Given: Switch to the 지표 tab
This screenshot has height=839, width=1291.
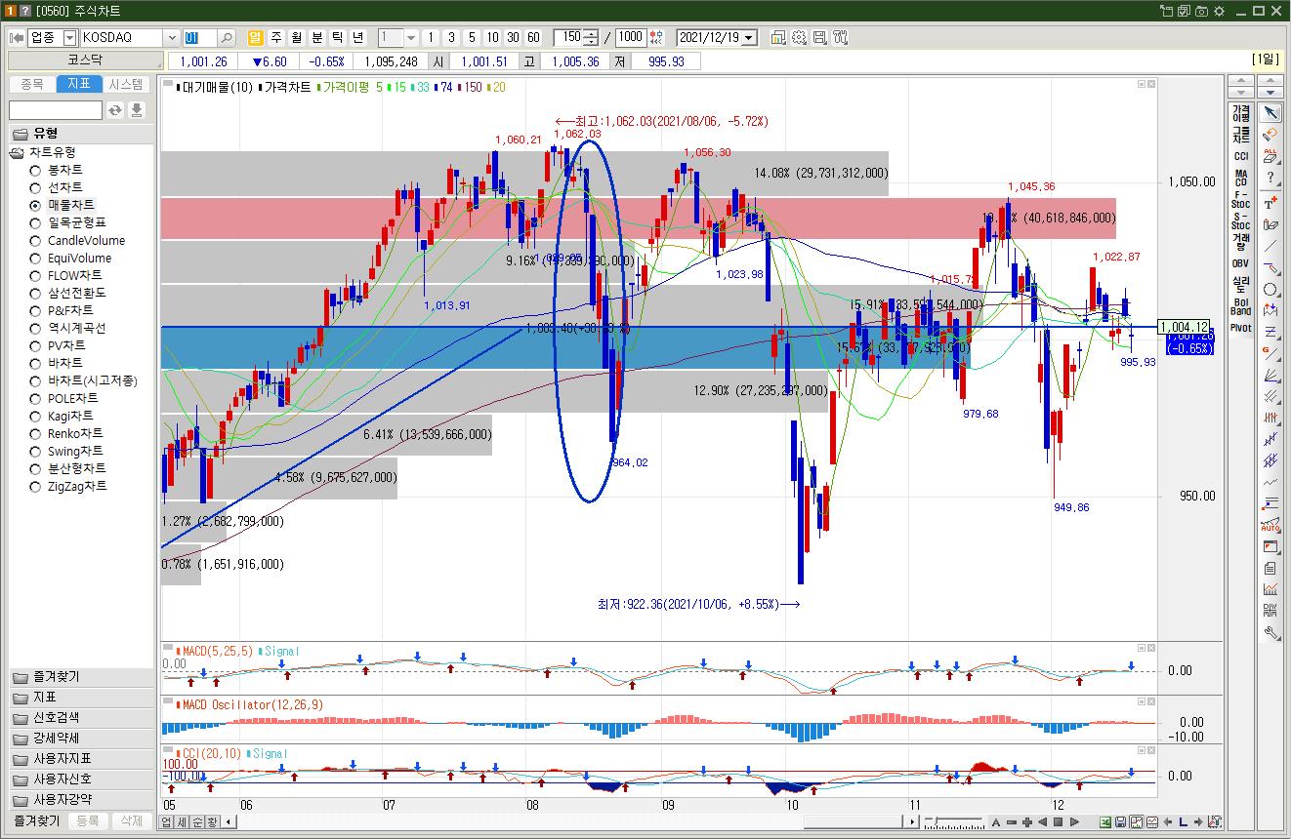Looking at the screenshot, I should tap(79, 84).
